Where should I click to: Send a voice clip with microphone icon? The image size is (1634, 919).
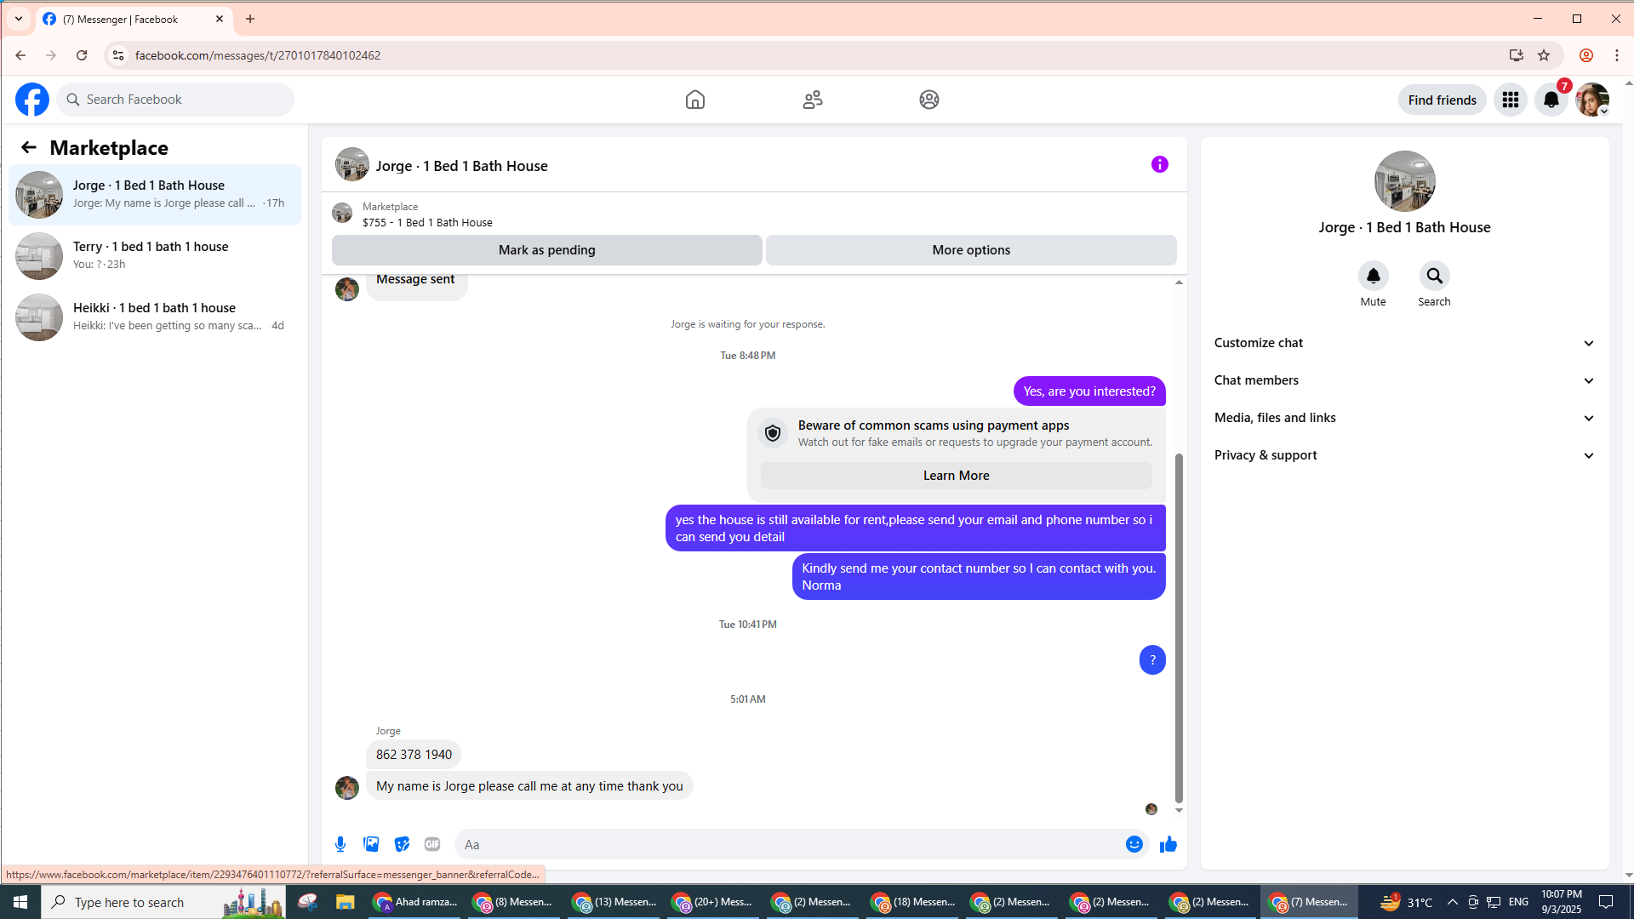340,844
